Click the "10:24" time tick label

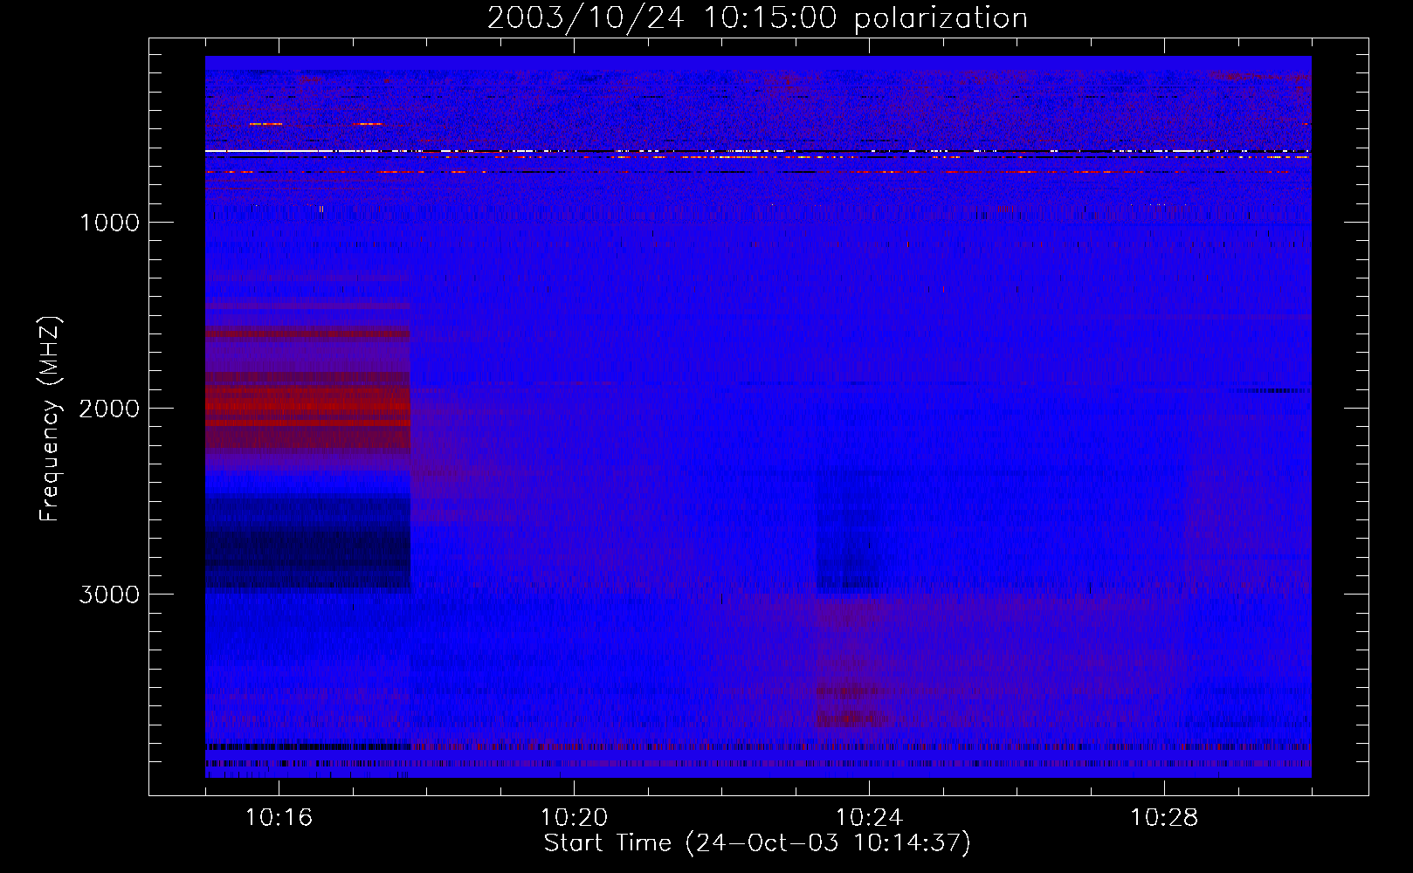click(x=869, y=817)
